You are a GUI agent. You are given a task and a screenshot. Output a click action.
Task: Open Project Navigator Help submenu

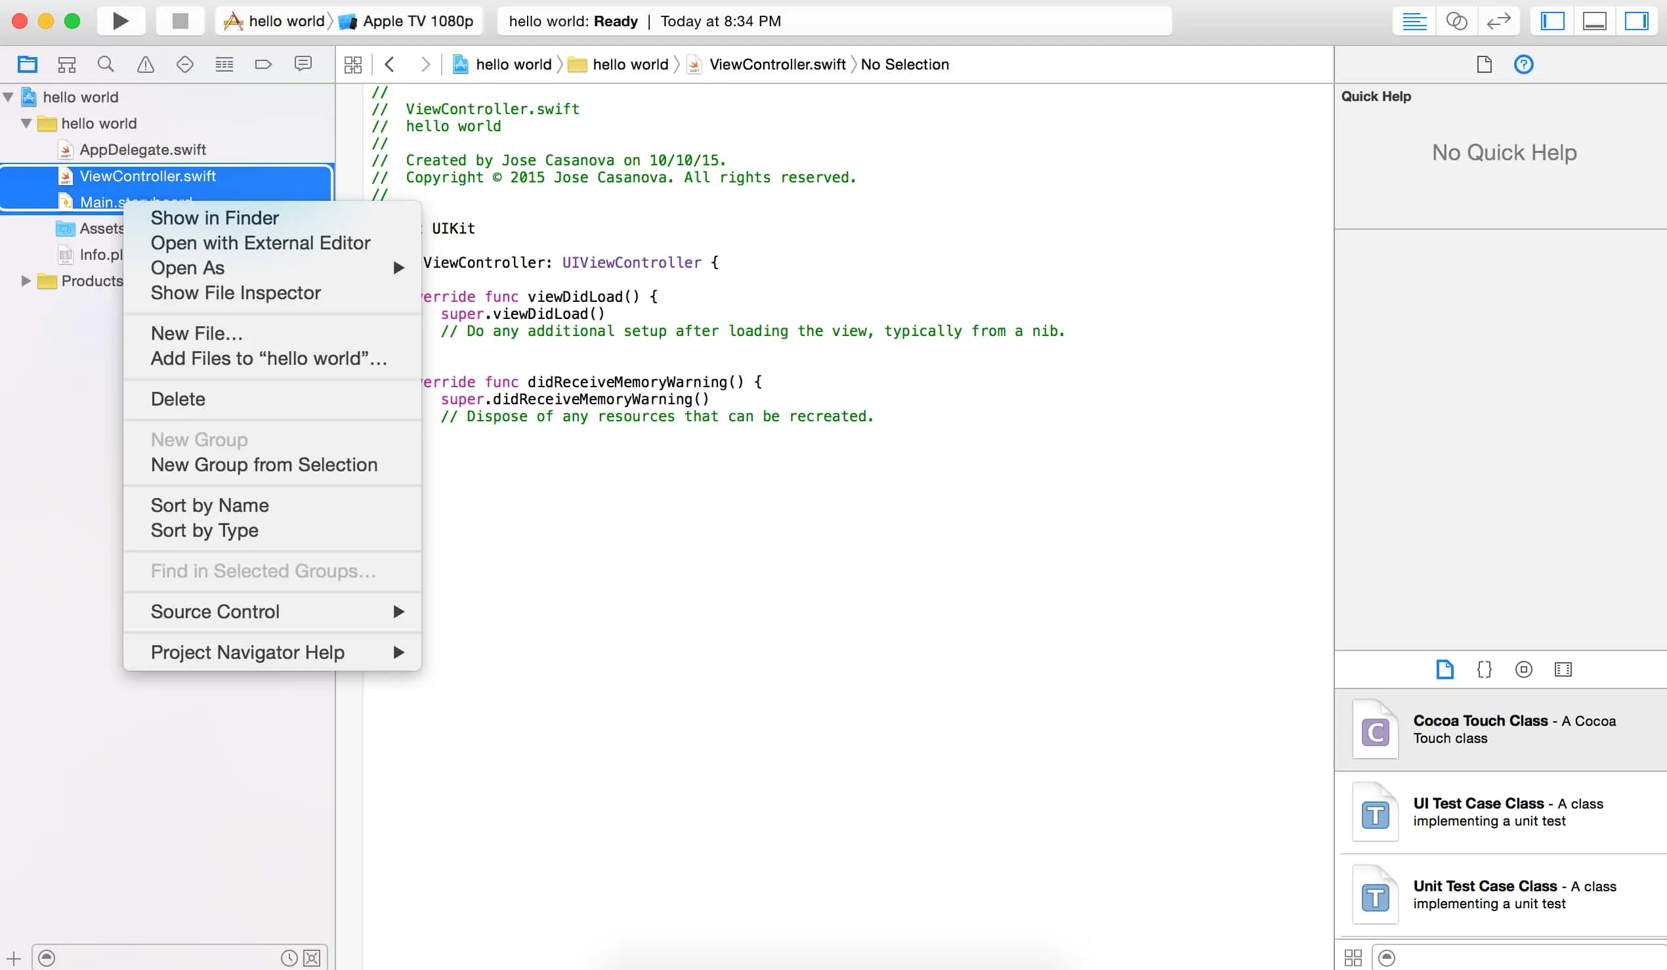point(272,652)
